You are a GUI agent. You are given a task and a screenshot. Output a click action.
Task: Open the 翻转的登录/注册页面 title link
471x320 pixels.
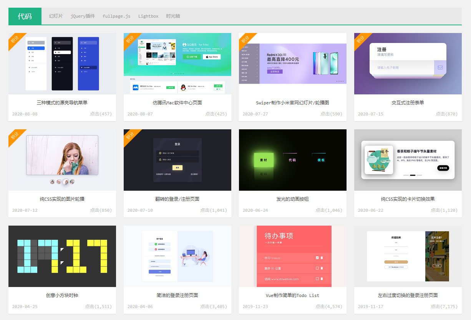(177, 199)
